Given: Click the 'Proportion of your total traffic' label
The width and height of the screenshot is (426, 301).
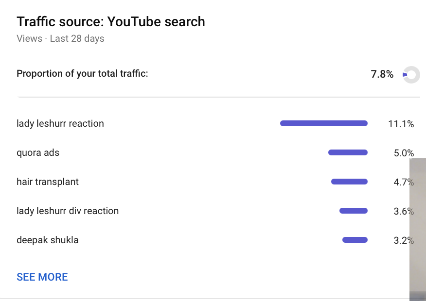Looking at the screenshot, I should 82,73.
